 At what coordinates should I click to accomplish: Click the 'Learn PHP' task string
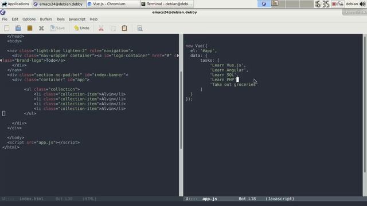pyautogui.click(x=223, y=80)
